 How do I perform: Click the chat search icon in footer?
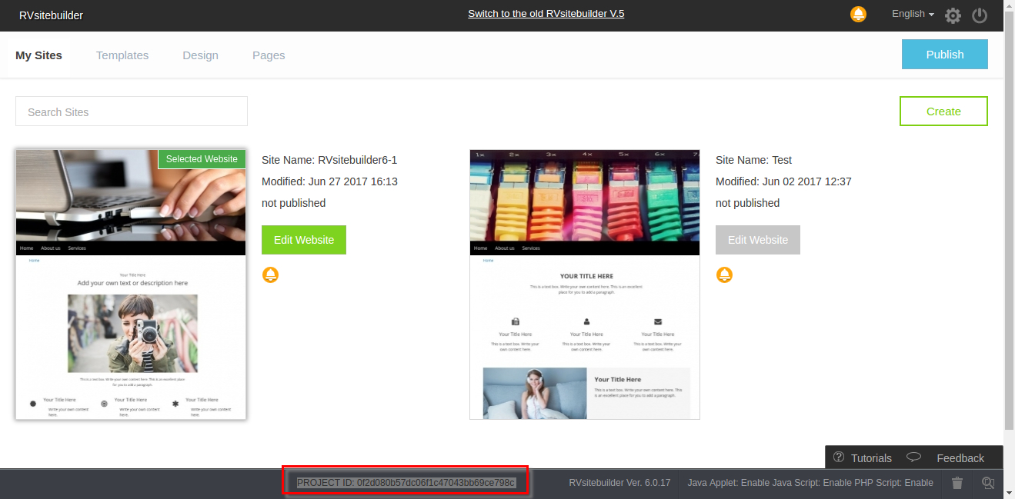pyautogui.click(x=989, y=483)
